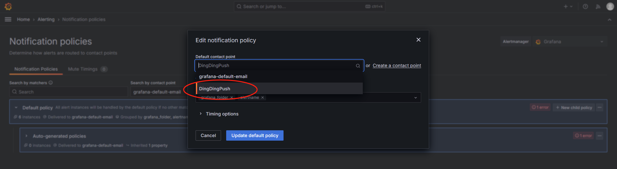Click info icon next to Search by matchers
This screenshot has height=169, width=617.
pos(51,83)
